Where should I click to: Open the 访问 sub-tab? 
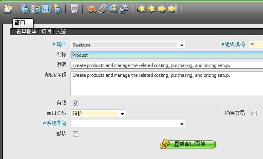click(46, 31)
